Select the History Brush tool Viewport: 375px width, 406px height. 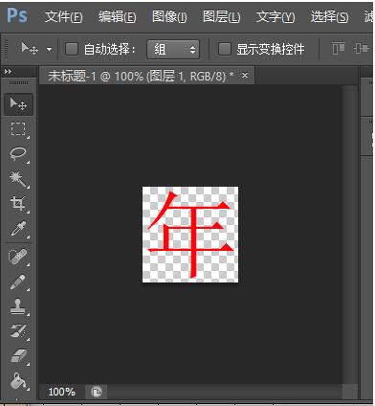(x=18, y=331)
